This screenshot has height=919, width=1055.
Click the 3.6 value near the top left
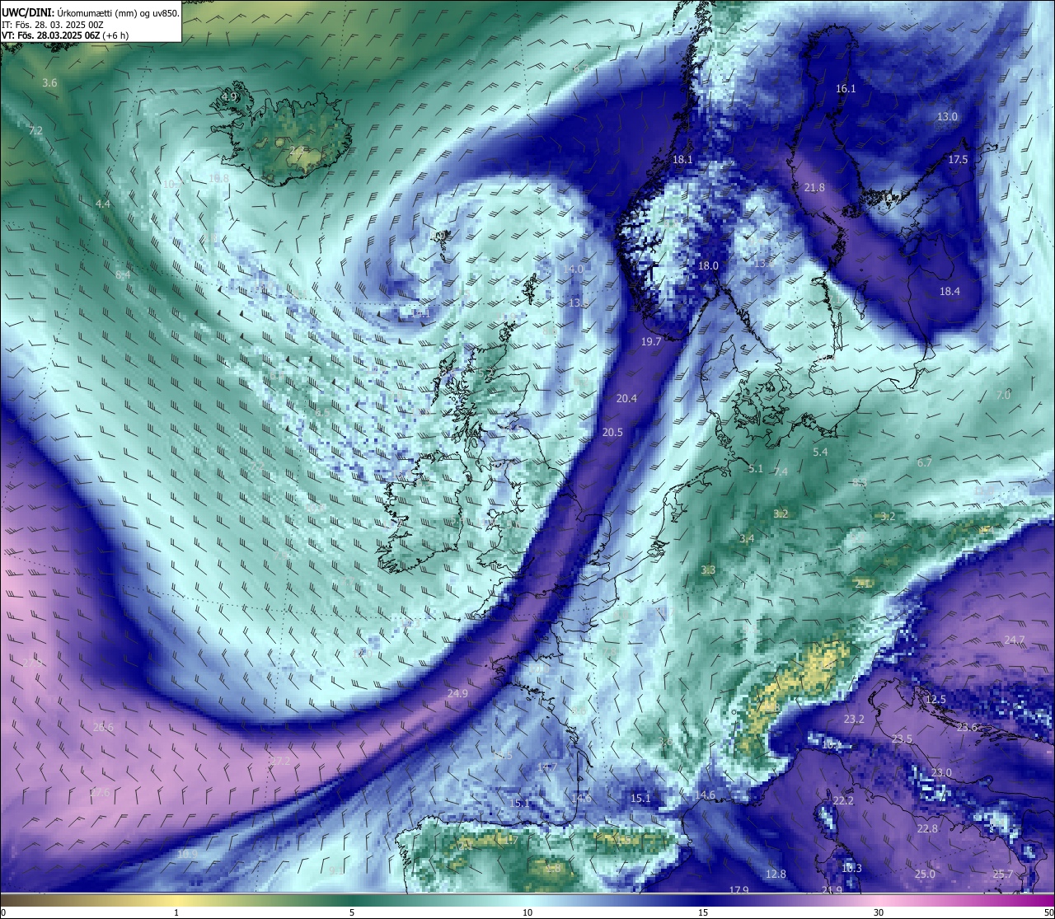pyautogui.click(x=49, y=82)
